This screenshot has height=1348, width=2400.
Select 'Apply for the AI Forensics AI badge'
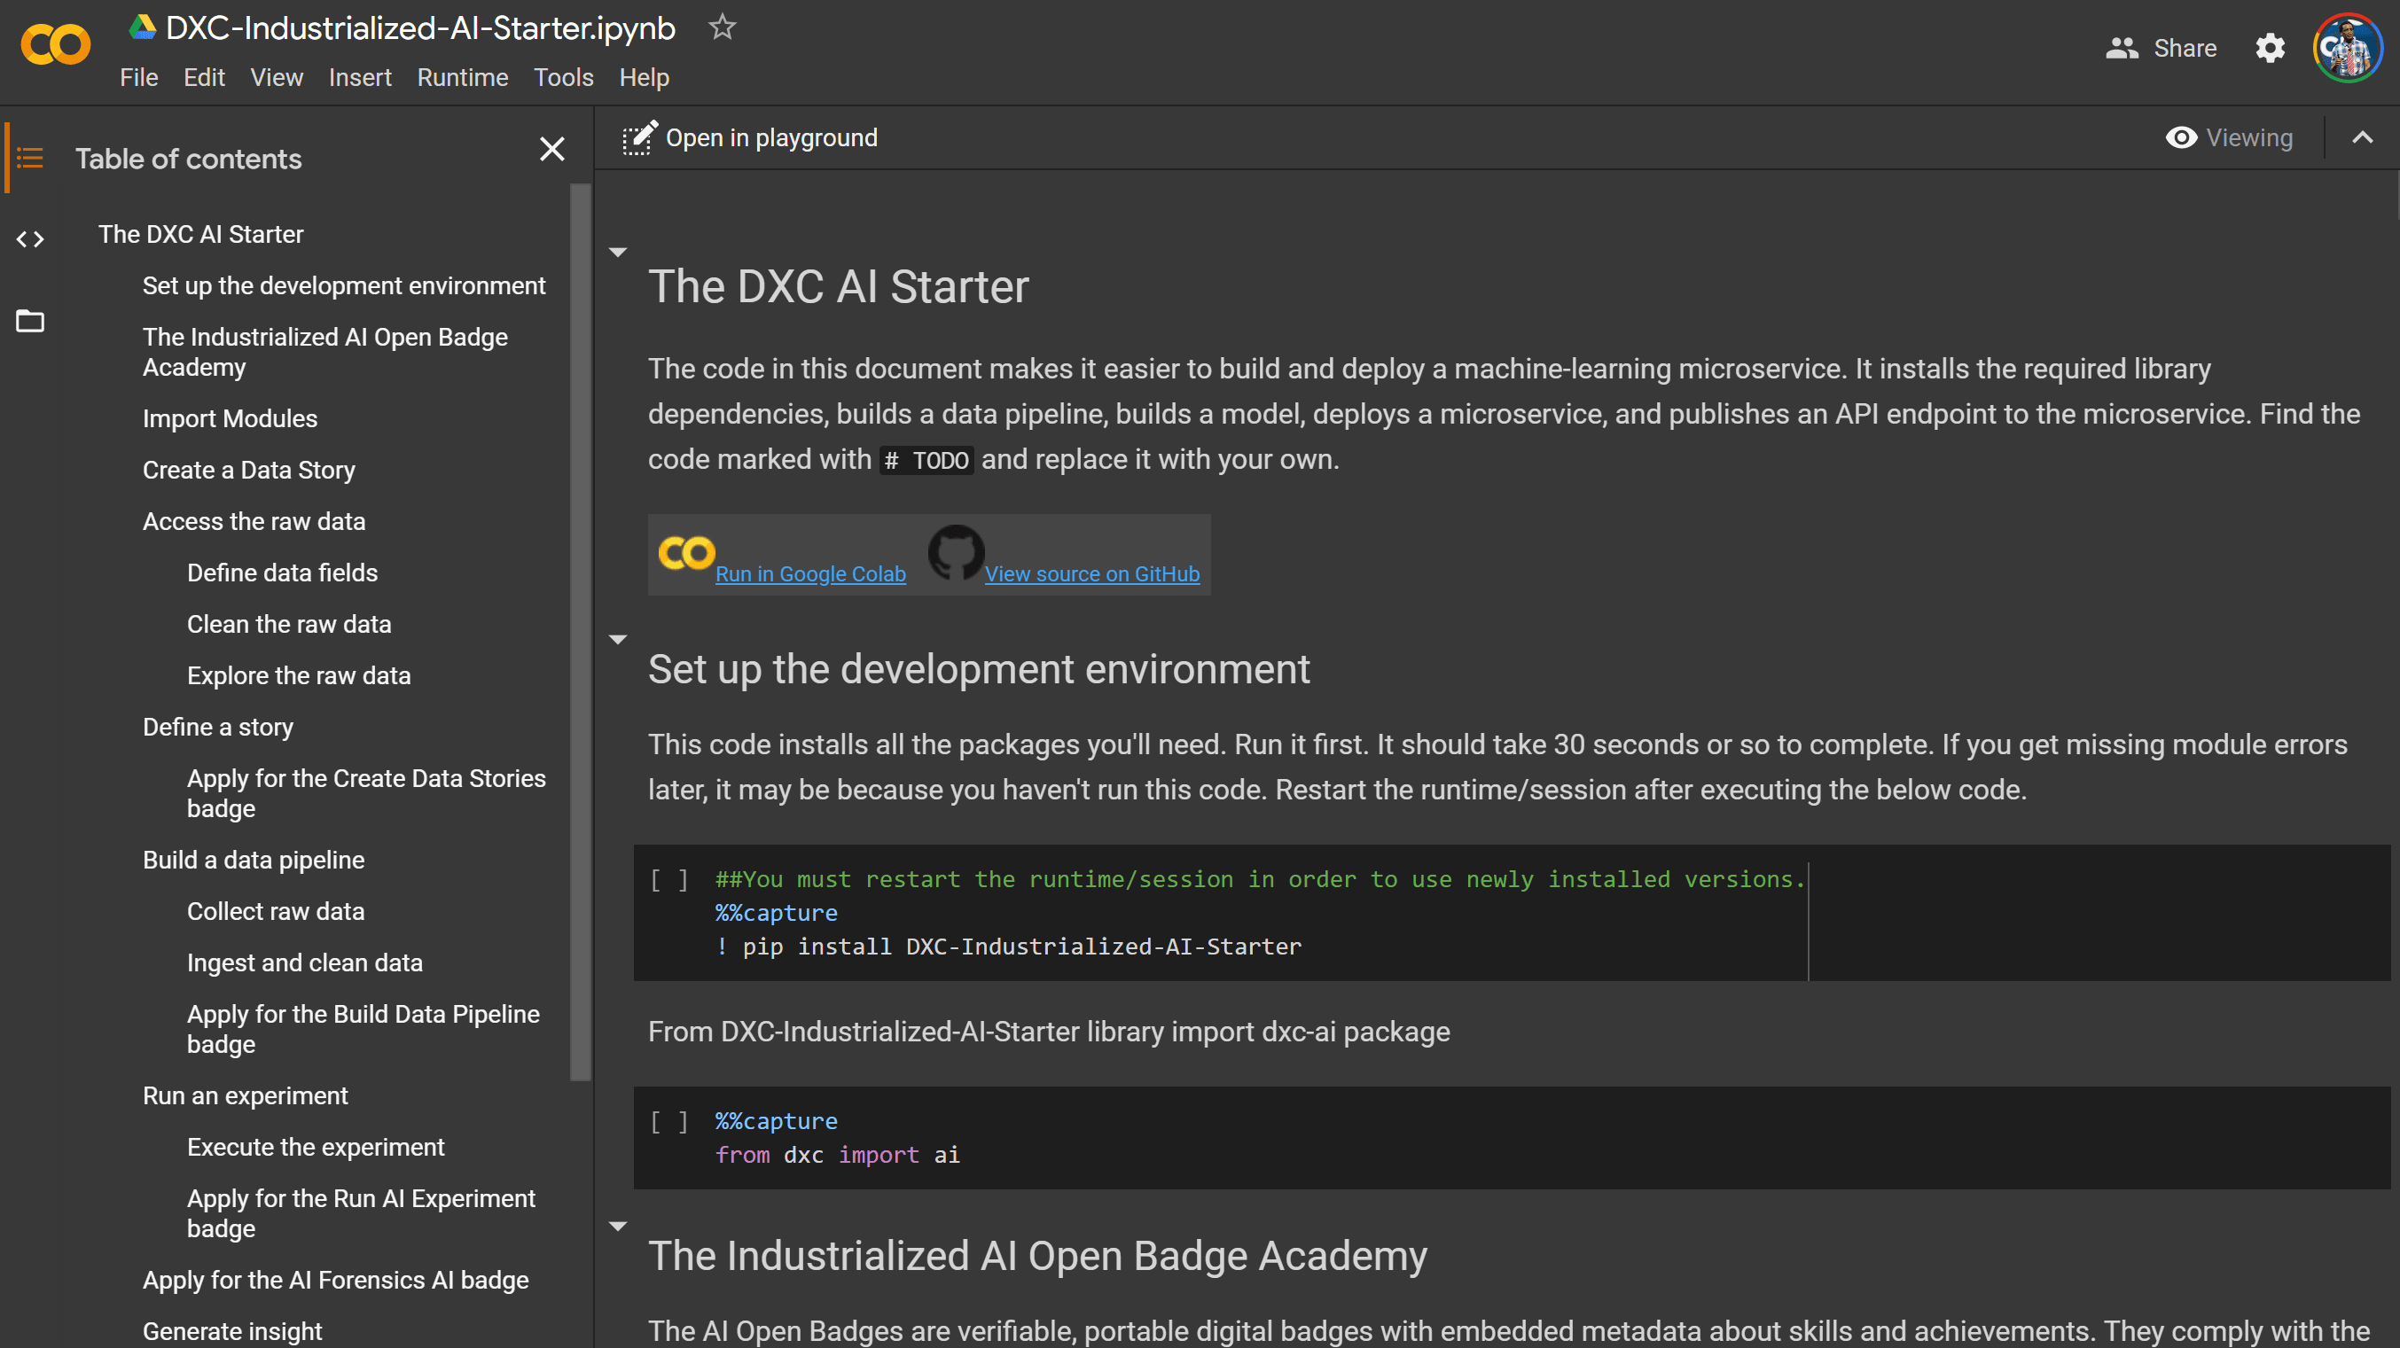(x=335, y=1280)
